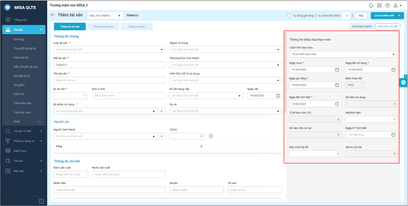Click Lưu và thêm mới button
The image size is (408, 206).
point(384,16)
